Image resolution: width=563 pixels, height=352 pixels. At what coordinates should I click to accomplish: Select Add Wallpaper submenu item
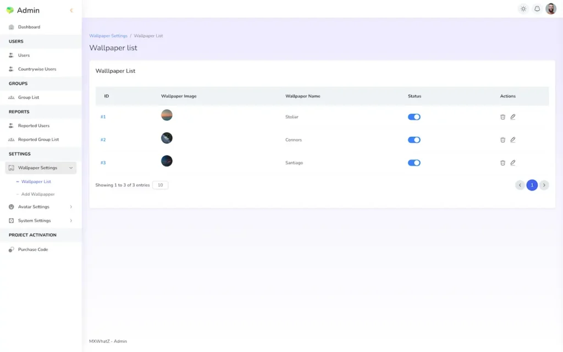click(x=38, y=194)
